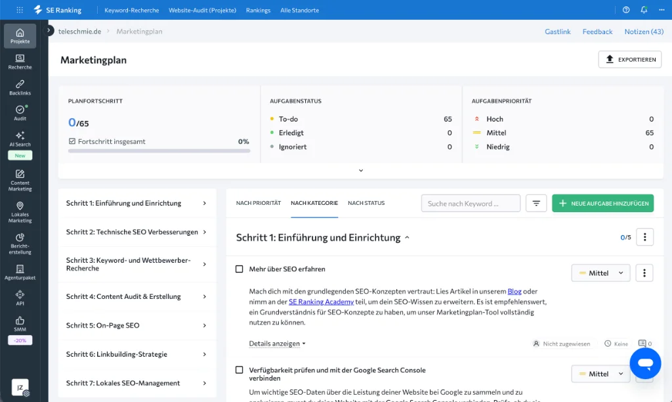
Task: Open Keyword-Recherche in top menu
Action: (131, 11)
